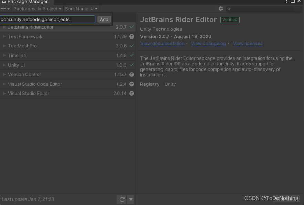Click the package name input field
This screenshot has width=304, height=205.
coord(48,19)
